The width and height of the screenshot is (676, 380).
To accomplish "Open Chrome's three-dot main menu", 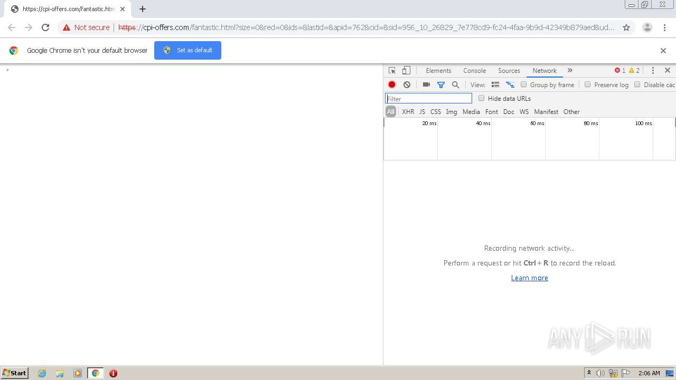I will coord(664,27).
